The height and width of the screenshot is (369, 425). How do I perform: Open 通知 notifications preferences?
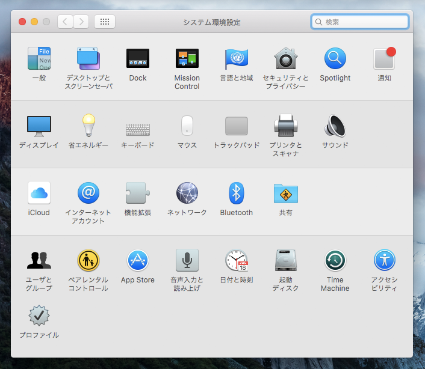384,58
